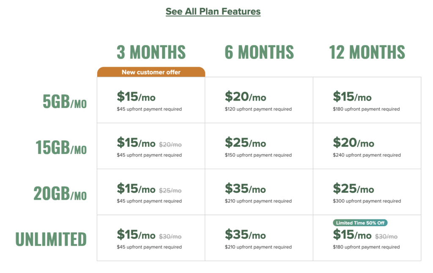This screenshot has width=433, height=273.
Task: Click the New customer offer banner
Action: coord(151,72)
